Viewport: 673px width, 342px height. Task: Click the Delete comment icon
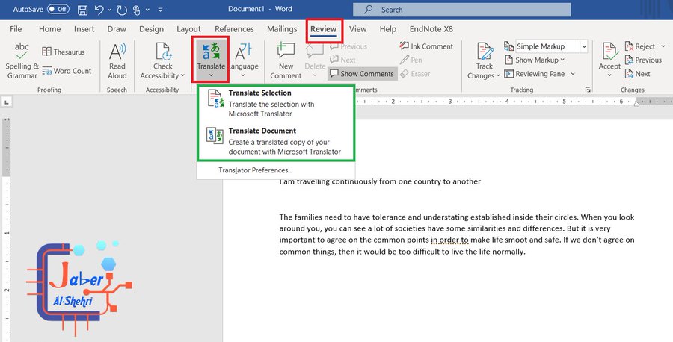click(x=315, y=52)
